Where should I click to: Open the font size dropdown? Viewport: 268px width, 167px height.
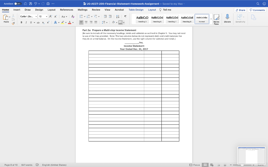tap(47, 16)
